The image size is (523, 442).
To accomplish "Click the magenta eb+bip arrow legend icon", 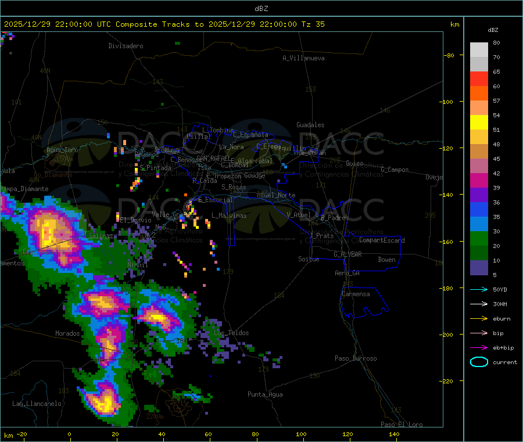I will (479, 348).
